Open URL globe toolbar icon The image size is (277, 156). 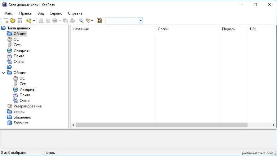pyautogui.click(x=55, y=21)
